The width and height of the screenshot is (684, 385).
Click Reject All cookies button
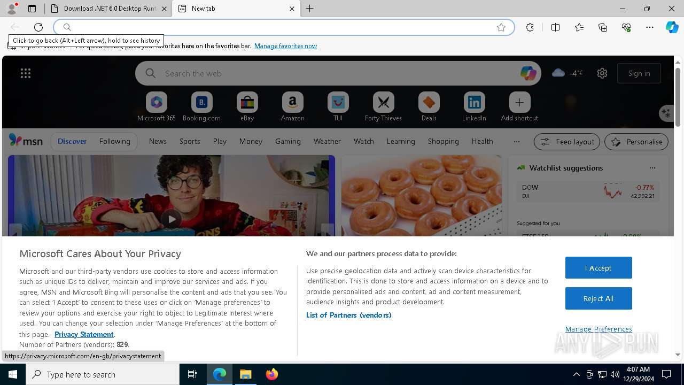pyautogui.click(x=598, y=298)
